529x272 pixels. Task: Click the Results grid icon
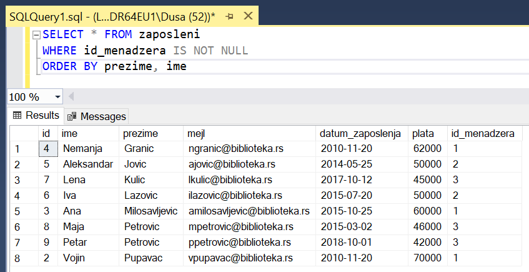(17, 116)
